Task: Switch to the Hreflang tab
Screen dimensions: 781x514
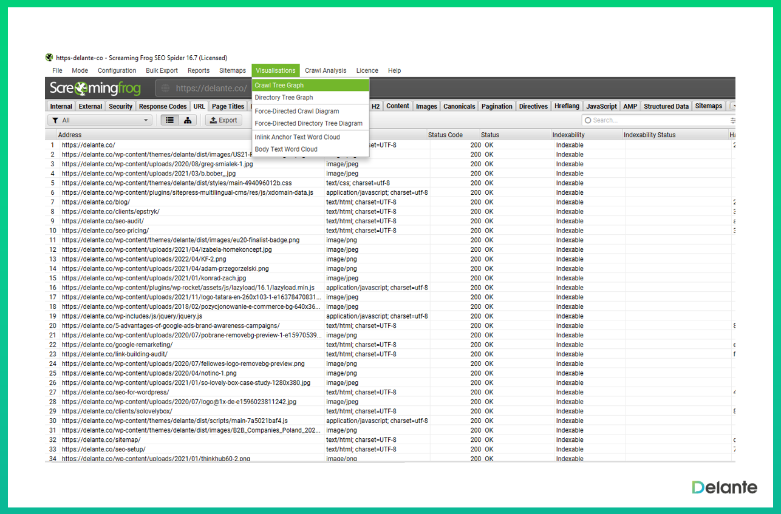Action: click(567, 106)
